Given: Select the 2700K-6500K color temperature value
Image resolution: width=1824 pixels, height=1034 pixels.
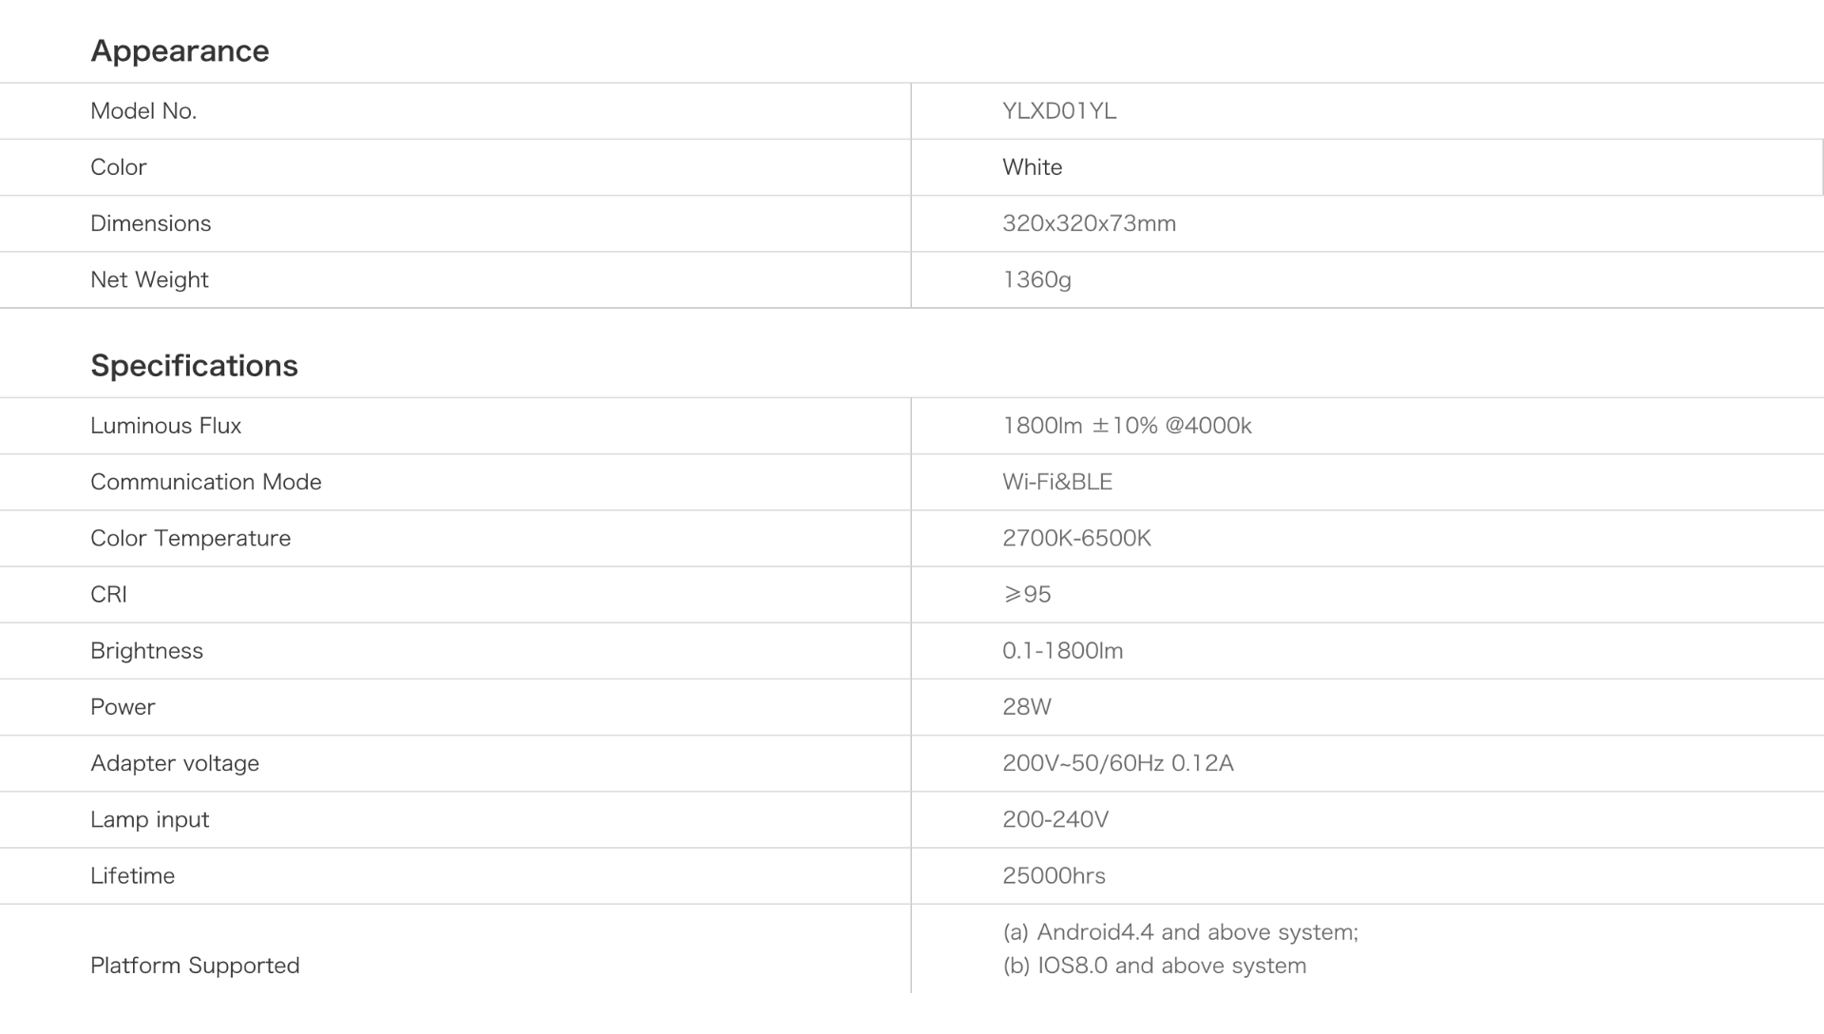Looking at the screenshot, I should click(x=1076, y=538).
